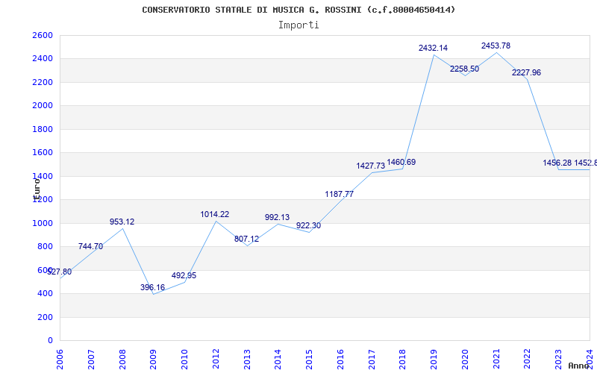The height and width of the screenshot is (373, 597).
Task: Click the 2400 y-axis tick label
Action: coord(43,59)
